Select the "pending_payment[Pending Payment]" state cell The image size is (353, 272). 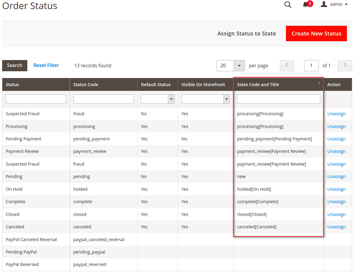(x=274, y=139)
